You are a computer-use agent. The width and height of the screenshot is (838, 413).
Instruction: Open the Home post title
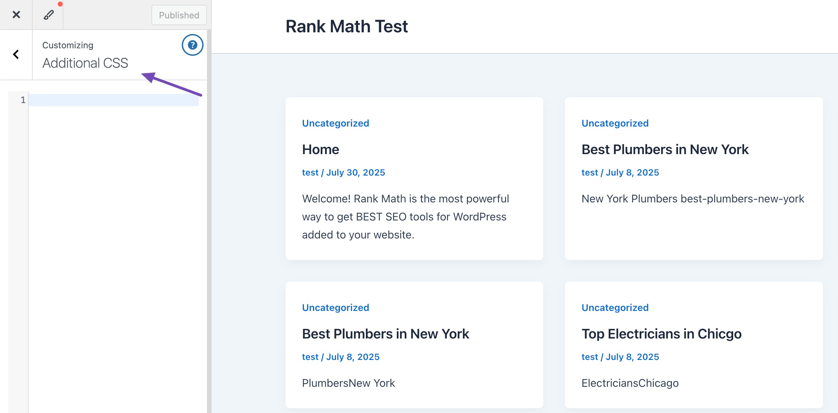(320, 150)
